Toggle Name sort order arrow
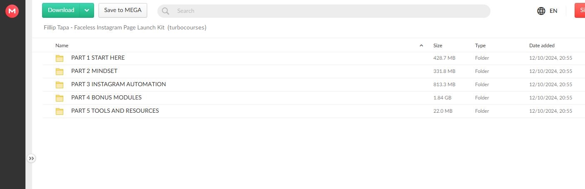 pyautogui.click(x=421, y=46)
